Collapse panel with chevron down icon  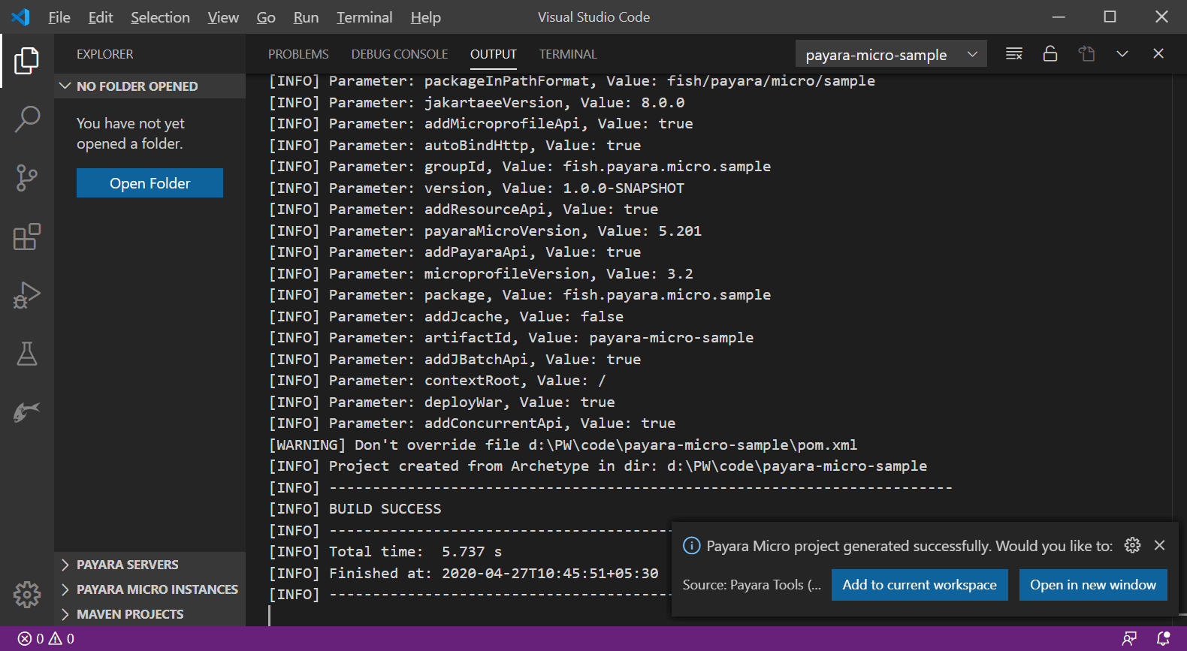(1122, 54)
